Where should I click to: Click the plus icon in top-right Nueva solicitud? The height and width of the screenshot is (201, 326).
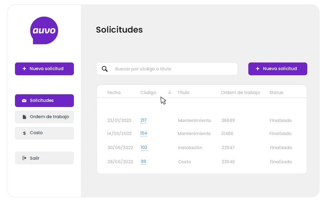[x=258, y=69]
